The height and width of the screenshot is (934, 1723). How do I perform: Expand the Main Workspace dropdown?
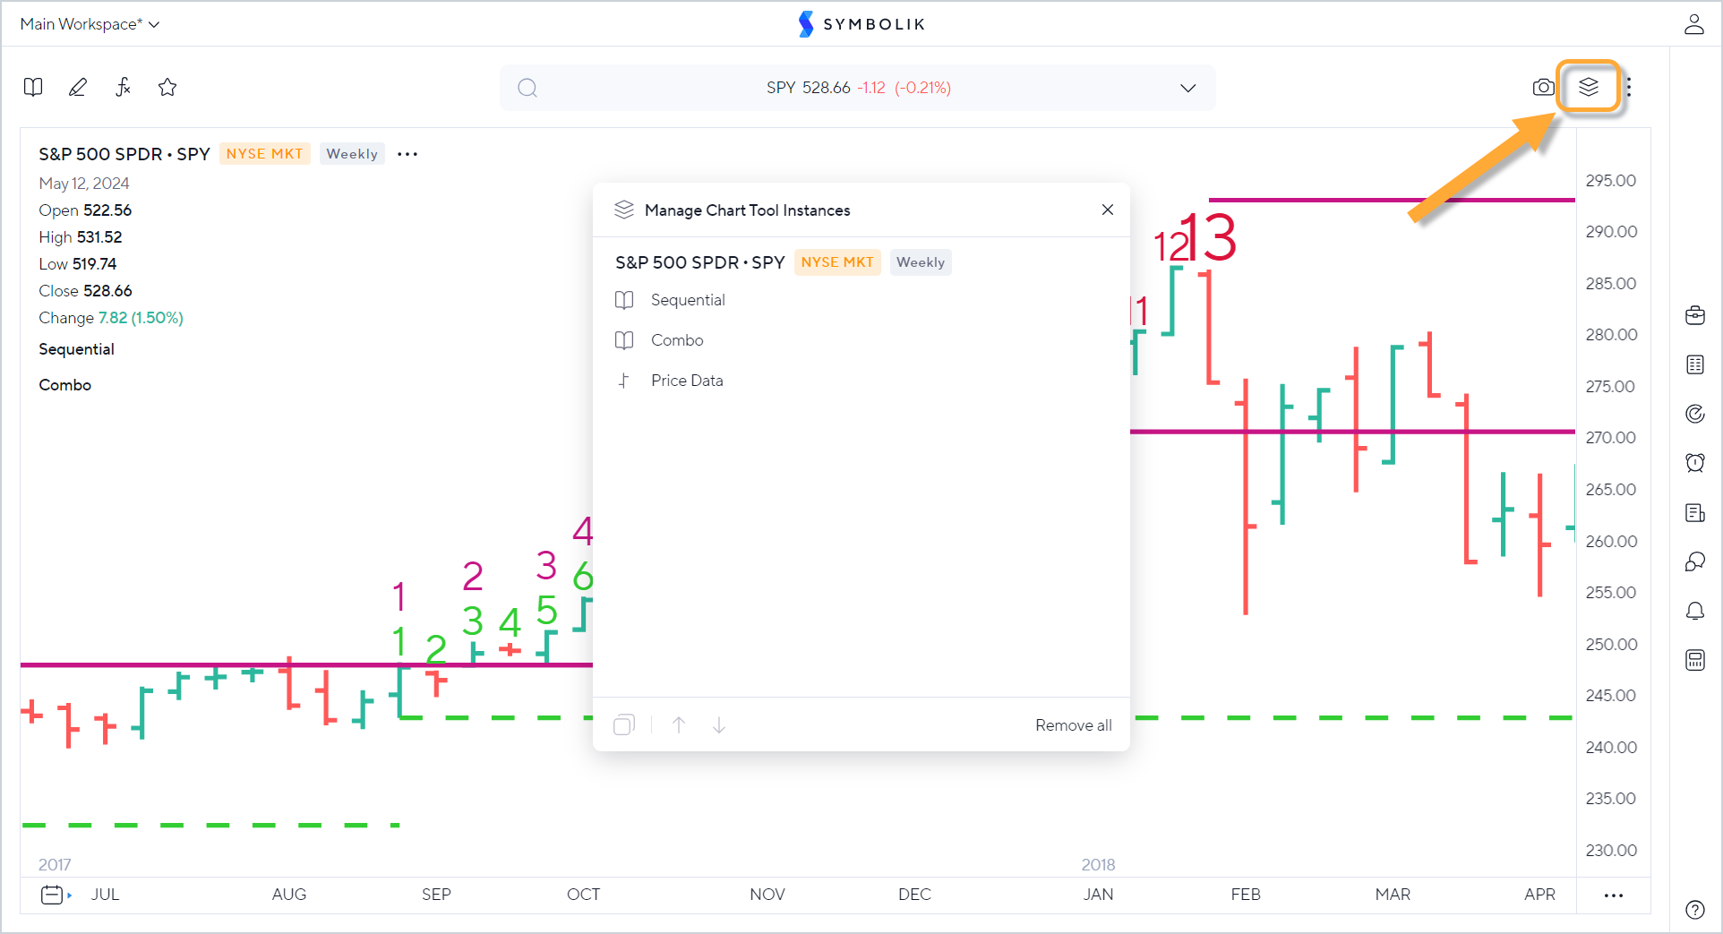90,24
